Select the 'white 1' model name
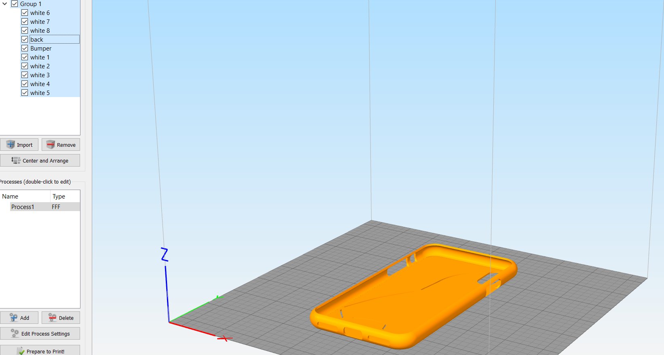The width and height of the screenshot is (664, 355). 40,57
